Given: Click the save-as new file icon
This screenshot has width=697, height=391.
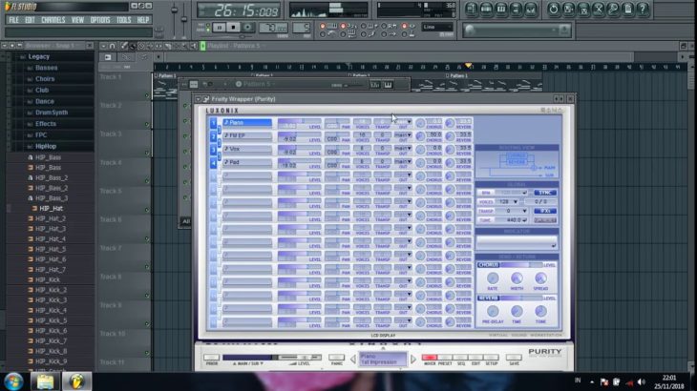Looking at the screenshot, I should click(568, 9).
